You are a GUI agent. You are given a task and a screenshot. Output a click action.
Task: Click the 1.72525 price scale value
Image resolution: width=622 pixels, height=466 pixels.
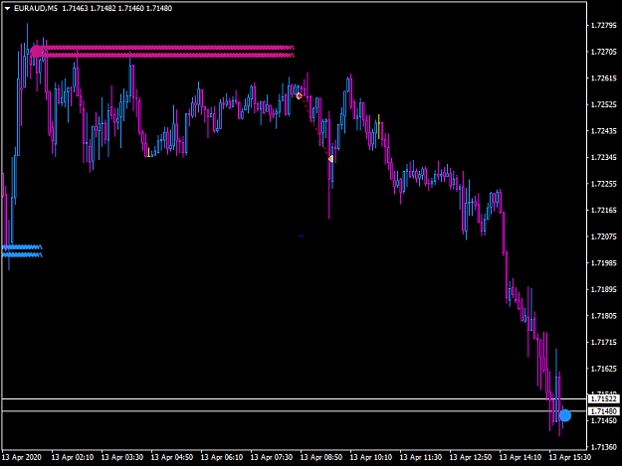[x=604, y=104]
